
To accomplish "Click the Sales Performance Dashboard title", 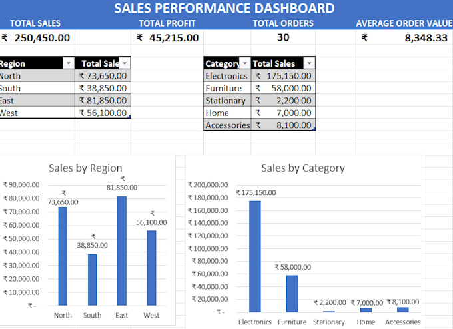I will (x=225, y=9).
